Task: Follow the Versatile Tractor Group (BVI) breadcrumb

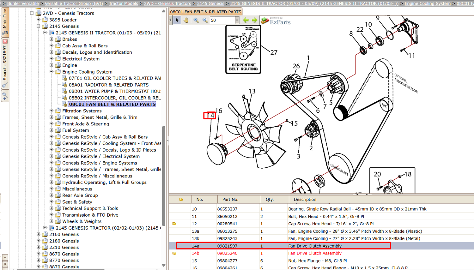Action: 74,3
